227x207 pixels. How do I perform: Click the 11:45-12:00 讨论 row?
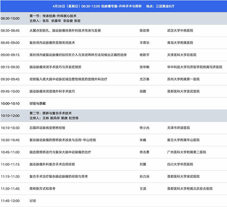pos(33,201)
